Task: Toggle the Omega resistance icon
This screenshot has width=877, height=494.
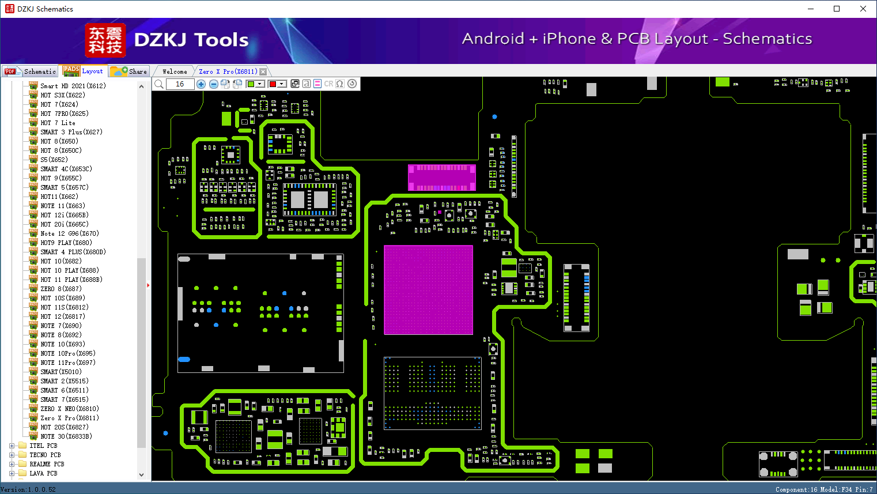Action: click(340, 84)
